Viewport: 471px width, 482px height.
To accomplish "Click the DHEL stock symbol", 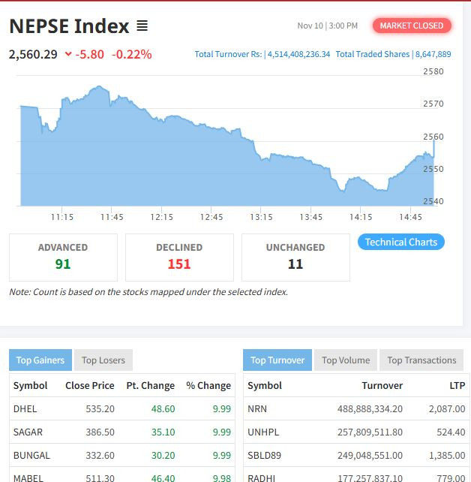I will (x=25, y=409).
